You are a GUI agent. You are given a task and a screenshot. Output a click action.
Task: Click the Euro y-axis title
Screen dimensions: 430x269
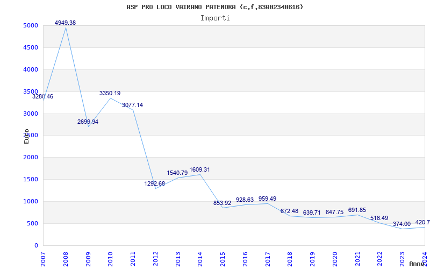pos(26,137)
